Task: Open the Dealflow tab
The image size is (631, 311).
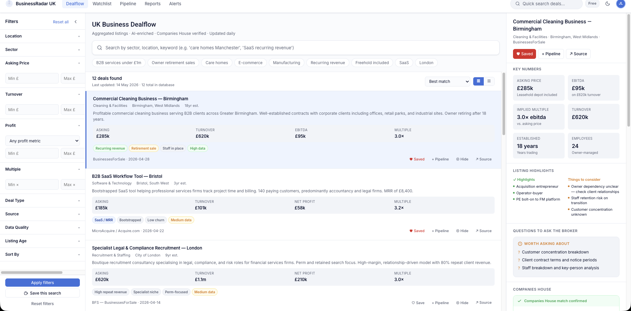Action: pos(75,4)
